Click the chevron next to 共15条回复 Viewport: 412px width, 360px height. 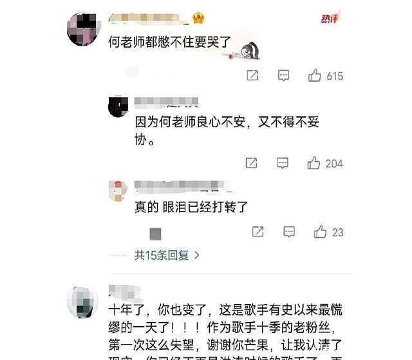[196, 255]
